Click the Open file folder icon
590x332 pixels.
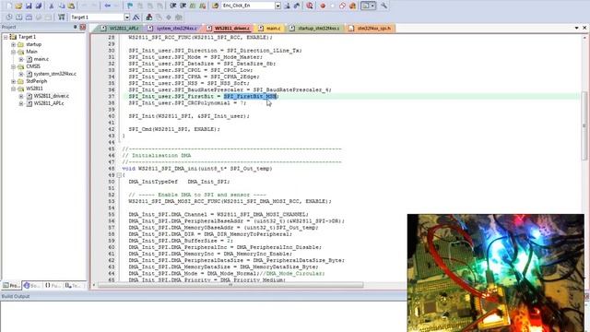(x=18, y=6)
